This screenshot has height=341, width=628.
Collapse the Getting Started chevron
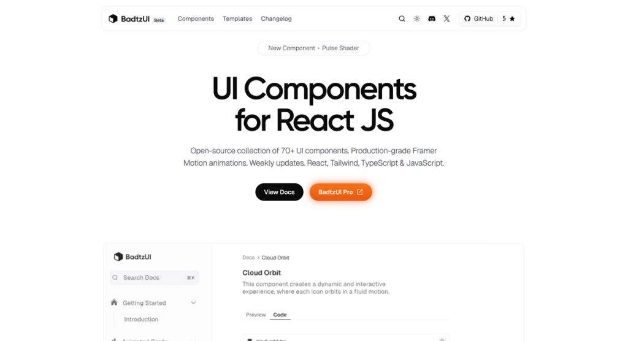point(193,303)
